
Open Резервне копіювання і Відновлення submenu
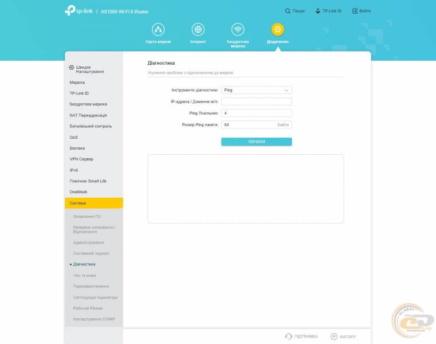click(x=94, y=229)
